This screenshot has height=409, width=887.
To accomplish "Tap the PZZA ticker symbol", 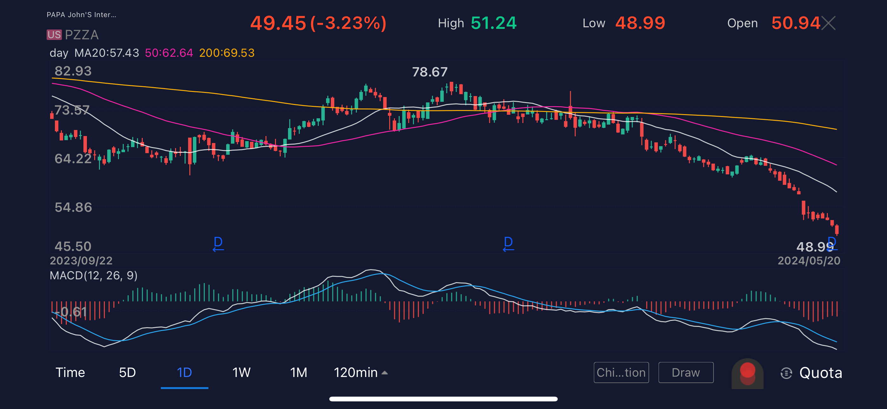I will (82, 35).
